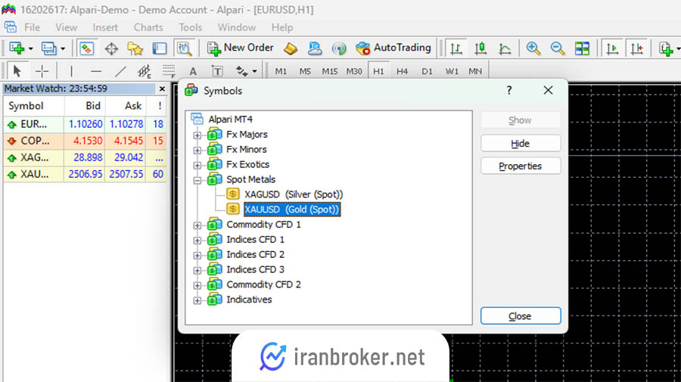The image size is (681, 382).
Task: Select the COP... row in Market Watch
Action: [85, 141]
